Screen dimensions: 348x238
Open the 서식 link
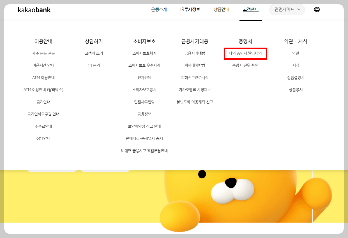296,65
